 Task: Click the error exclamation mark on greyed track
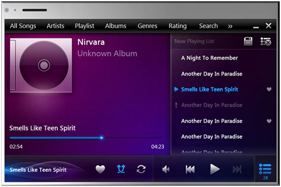point(176,105)
